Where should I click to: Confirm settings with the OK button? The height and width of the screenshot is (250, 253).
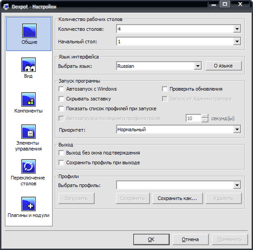pos(151,239)
